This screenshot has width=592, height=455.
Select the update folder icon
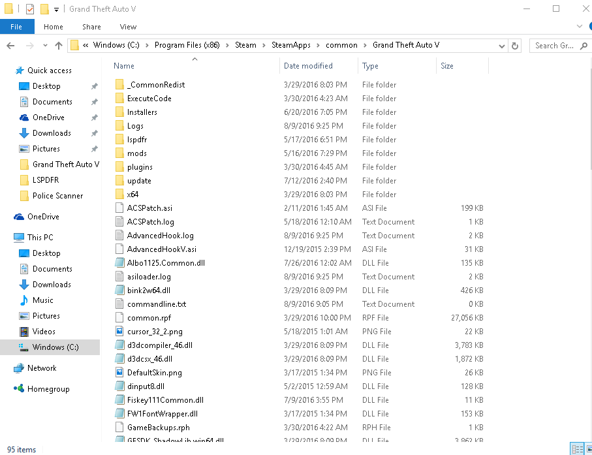(x=119, y=180)
